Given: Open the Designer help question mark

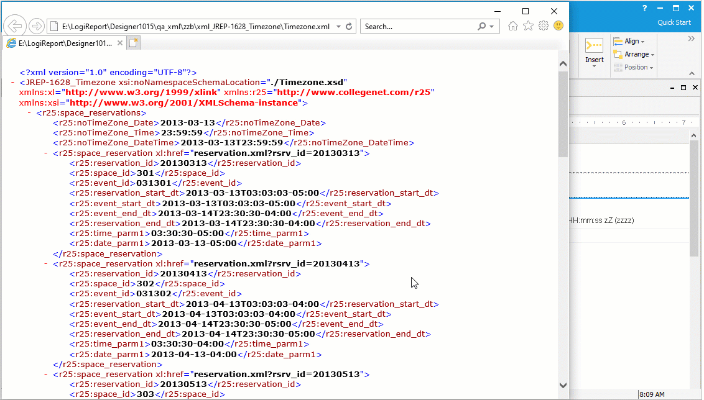Looking at the screenshot, I should click(x=644, y=8).
